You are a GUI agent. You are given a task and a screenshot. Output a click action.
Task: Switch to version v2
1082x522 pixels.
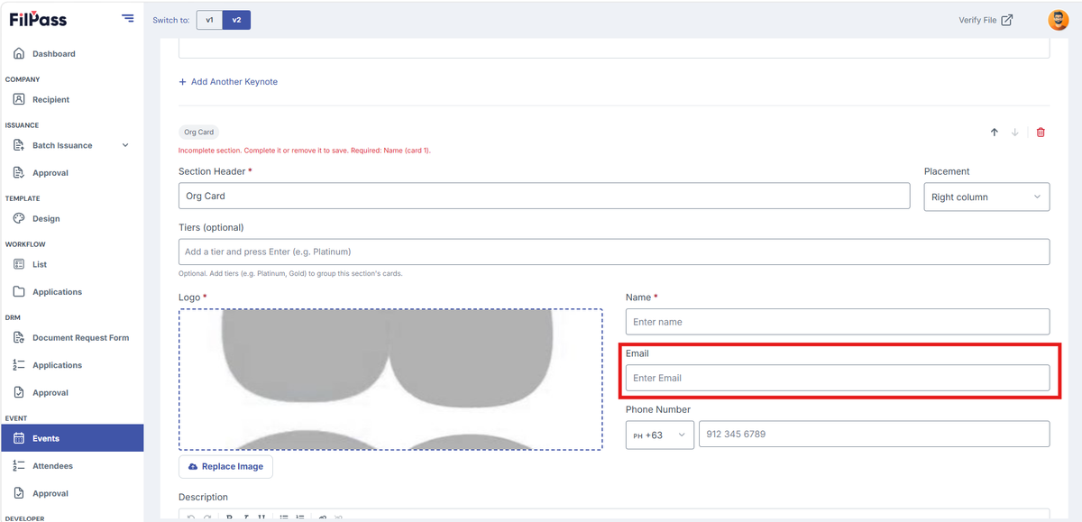(236, 20)
